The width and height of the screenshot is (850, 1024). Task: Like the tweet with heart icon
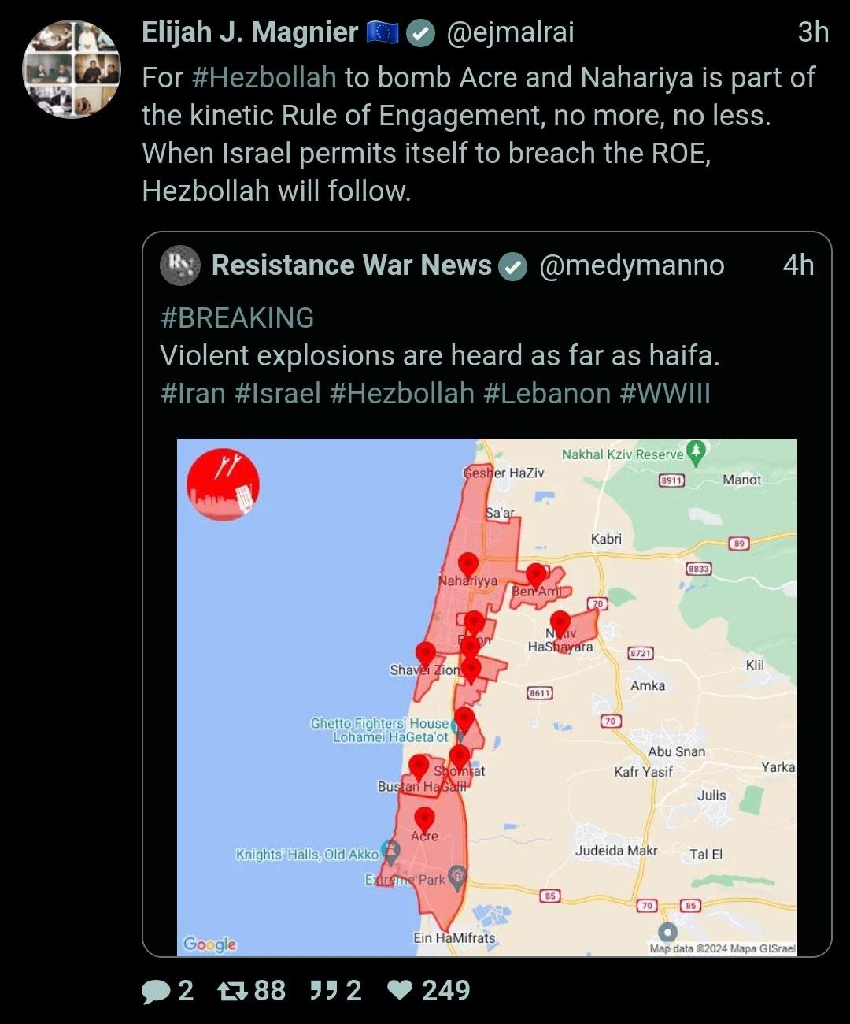tap(401, 990)
